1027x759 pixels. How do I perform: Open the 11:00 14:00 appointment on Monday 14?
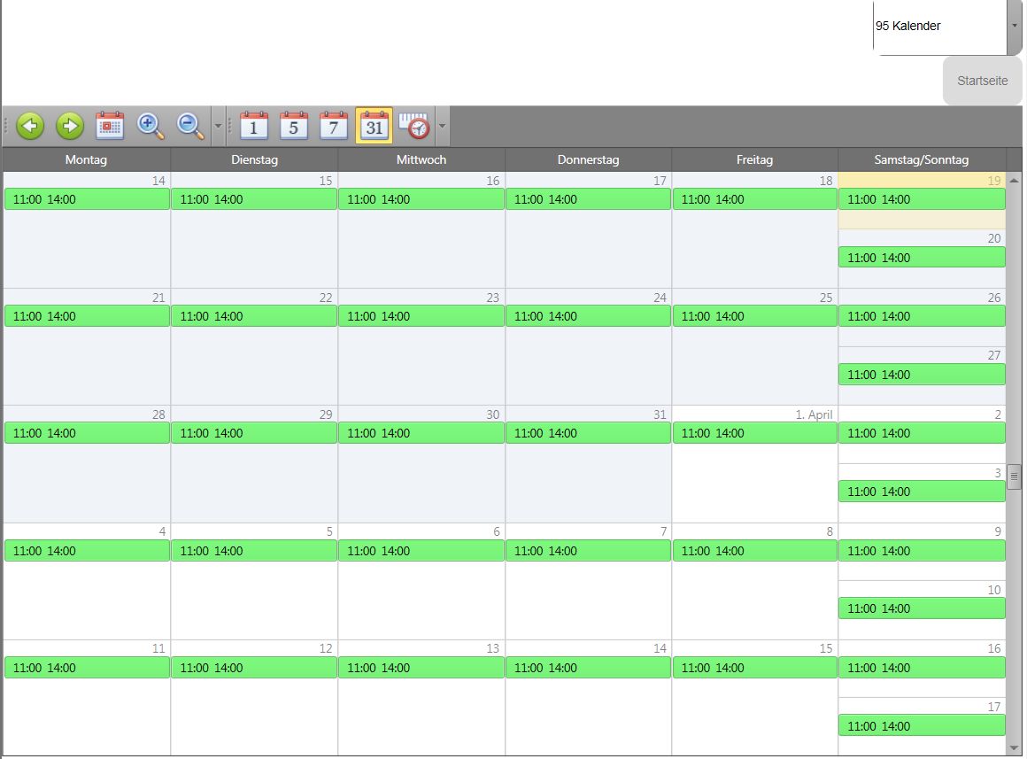(87, 199)
